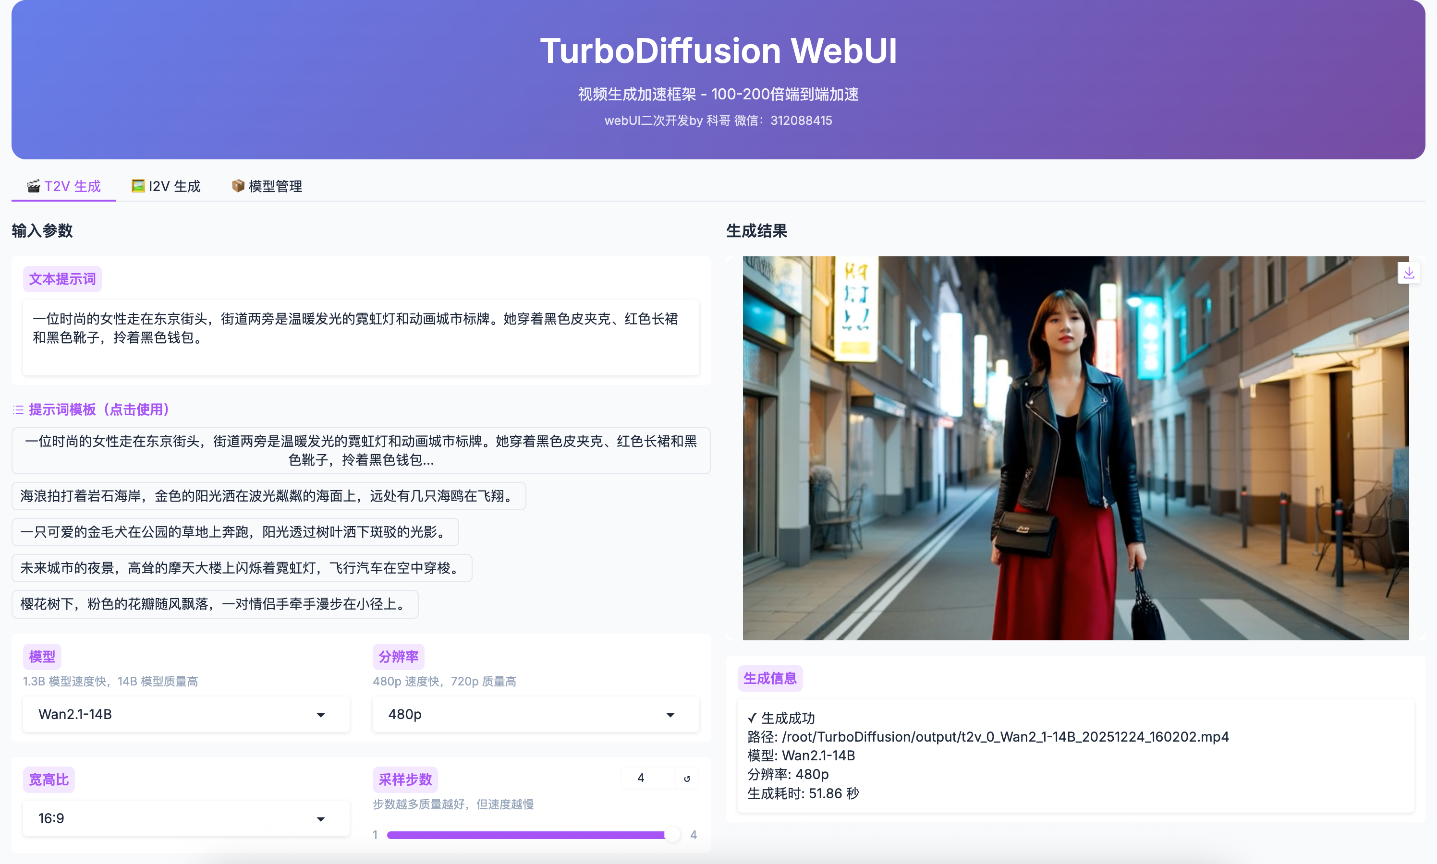Open the 480p resolution dropdown
Image resolution: width=1437 pixels, height=864 pixels.
tap(536, 714)
